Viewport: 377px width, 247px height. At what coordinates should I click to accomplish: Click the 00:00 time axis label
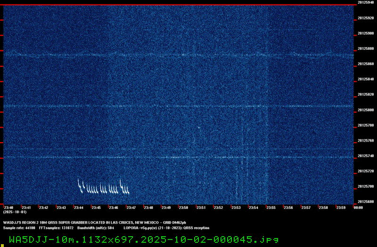coord(358,207)
